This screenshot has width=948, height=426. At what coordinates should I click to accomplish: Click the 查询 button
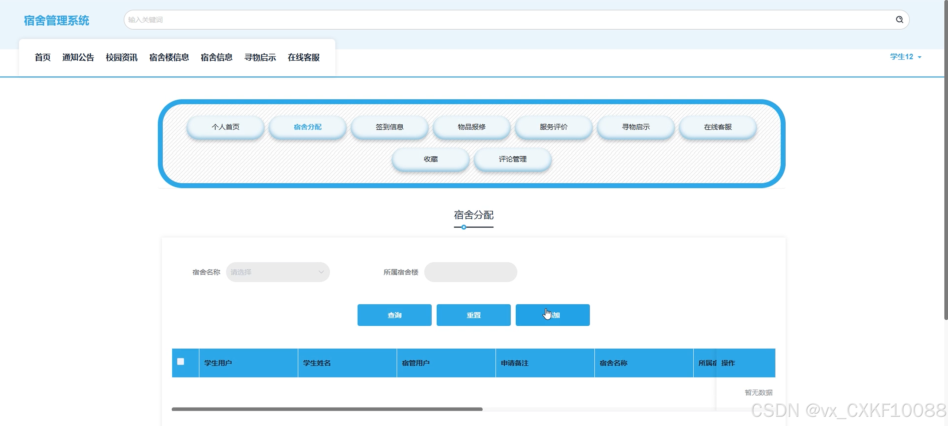394,315
